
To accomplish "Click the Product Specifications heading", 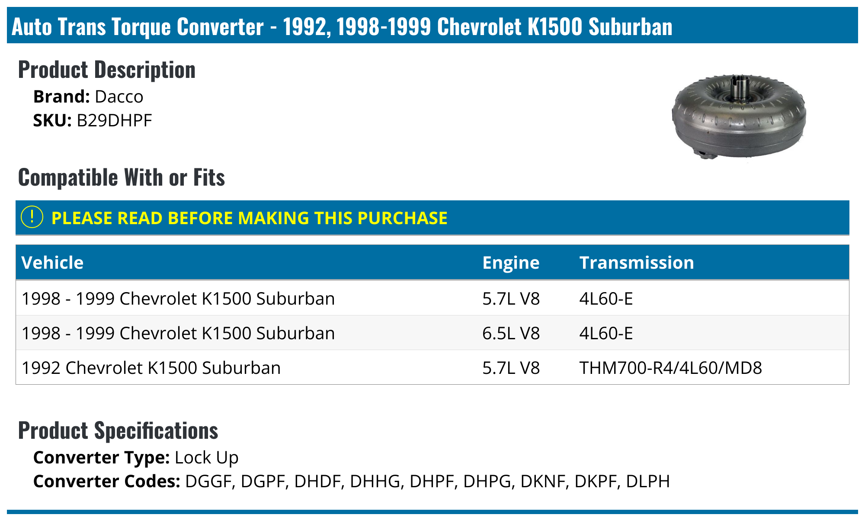I will tap(118, 431).
